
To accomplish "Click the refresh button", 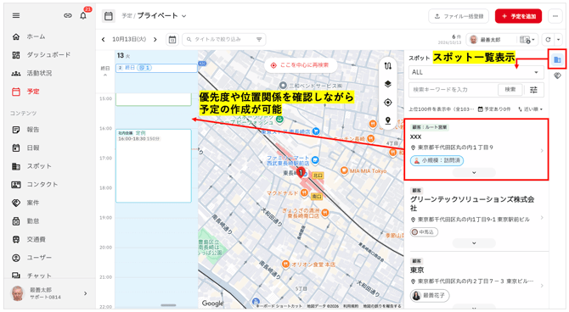I will point(548,40).
